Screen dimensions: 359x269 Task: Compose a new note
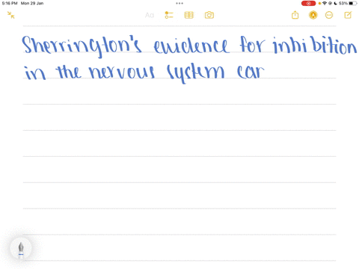pos(348,15)
